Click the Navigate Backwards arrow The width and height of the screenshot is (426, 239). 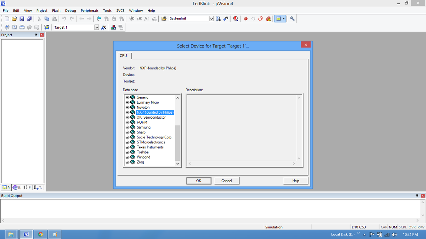click(81, 18)
